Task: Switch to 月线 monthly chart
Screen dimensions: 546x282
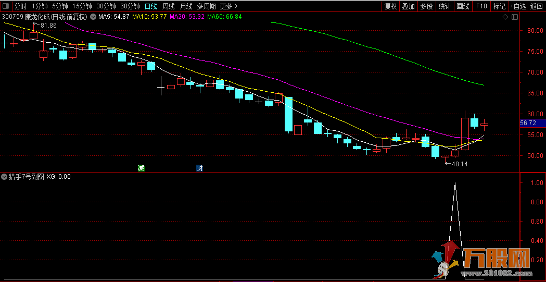Action: (x=186, y=6)
